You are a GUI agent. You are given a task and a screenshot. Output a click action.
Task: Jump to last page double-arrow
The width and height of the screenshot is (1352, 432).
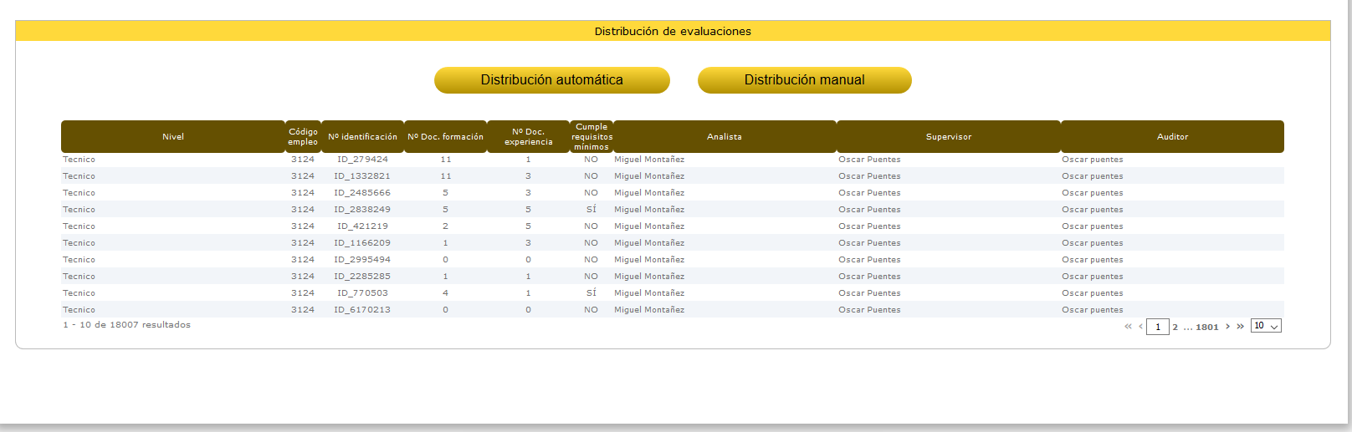tap(1240, 327)
